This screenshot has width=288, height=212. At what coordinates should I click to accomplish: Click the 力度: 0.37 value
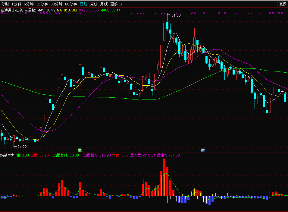click(x=120, y=155)
